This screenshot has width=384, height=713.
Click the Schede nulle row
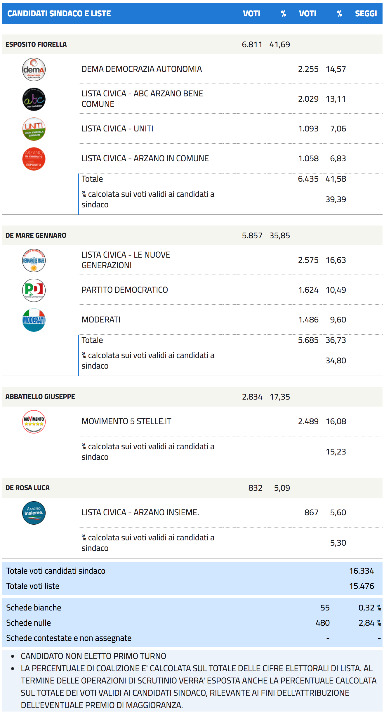tap(29, 623)
